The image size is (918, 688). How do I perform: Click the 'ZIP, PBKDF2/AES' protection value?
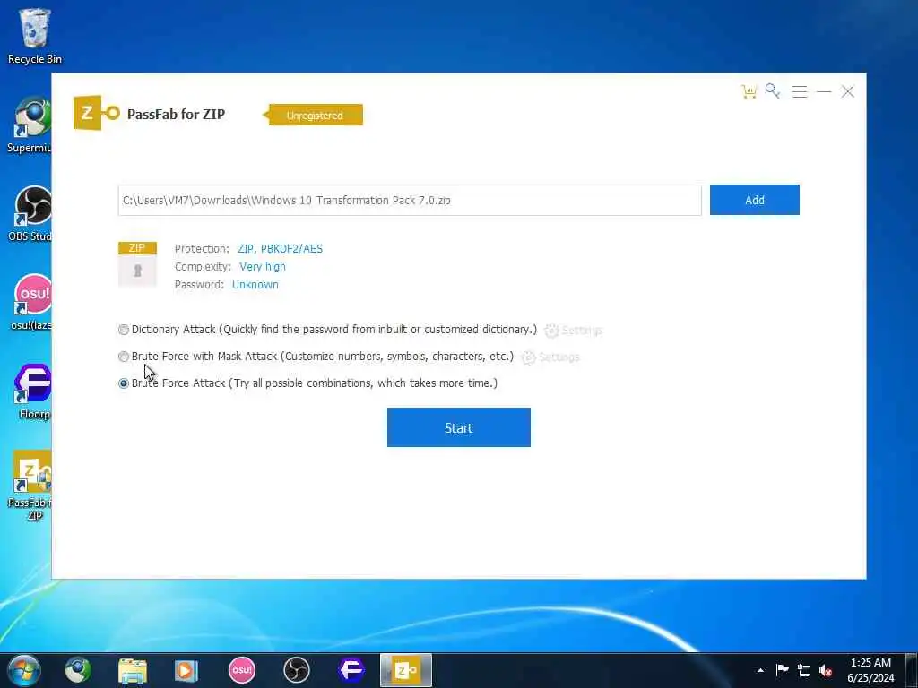pyautogui.click(x=280, y=249)
